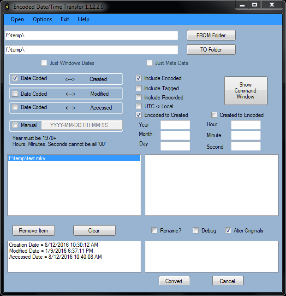
Task: Uncheck Date Coded to Created checkbox
Action: tap(15, 78)
